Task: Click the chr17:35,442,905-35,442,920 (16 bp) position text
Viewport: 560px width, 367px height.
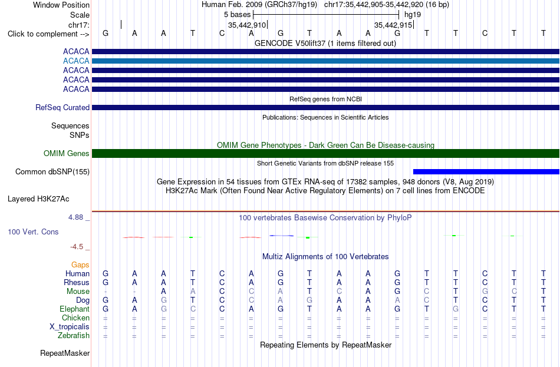Action: 387,5
